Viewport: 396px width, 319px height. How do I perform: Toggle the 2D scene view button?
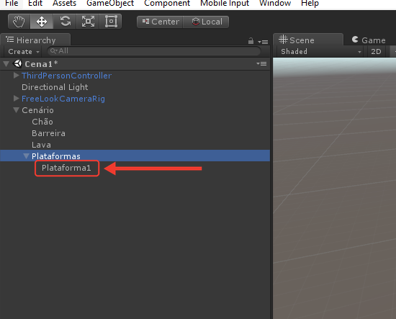(x=376, y=52)
